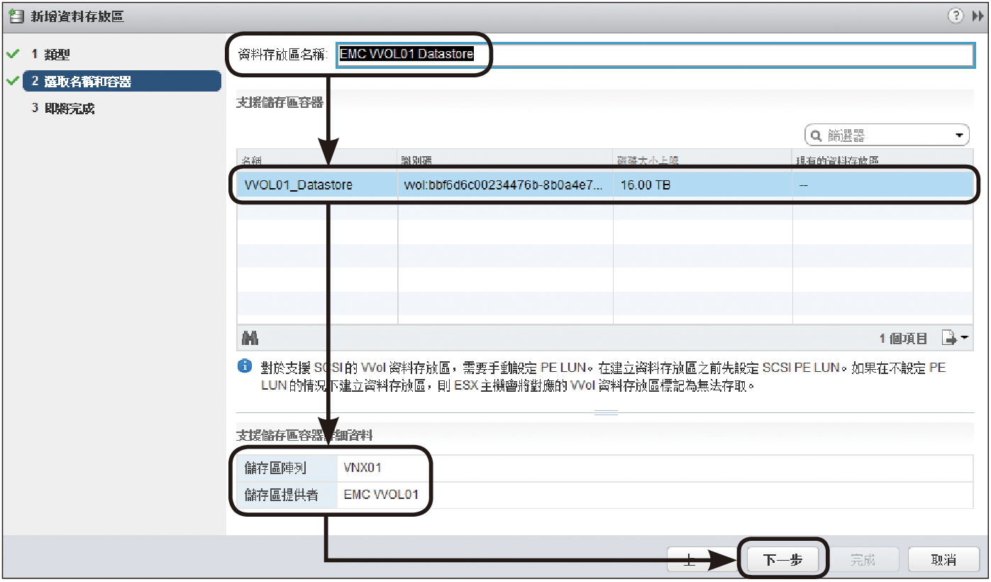
Task: Expand dialog with double-arrow icon
Action: 977,16
